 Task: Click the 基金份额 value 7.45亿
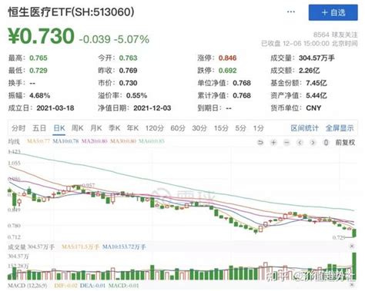(x=316, y=83)
